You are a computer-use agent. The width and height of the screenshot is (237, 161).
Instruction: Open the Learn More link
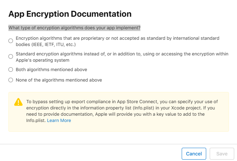pyautogui.click(x=59, y=121)
